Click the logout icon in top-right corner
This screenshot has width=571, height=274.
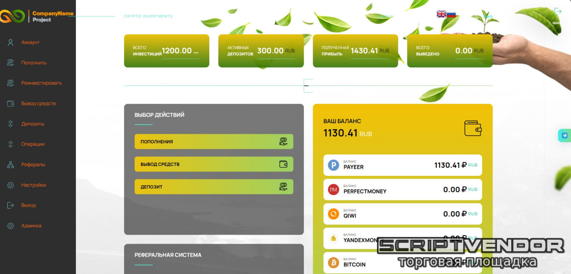[x=558, y=12]
